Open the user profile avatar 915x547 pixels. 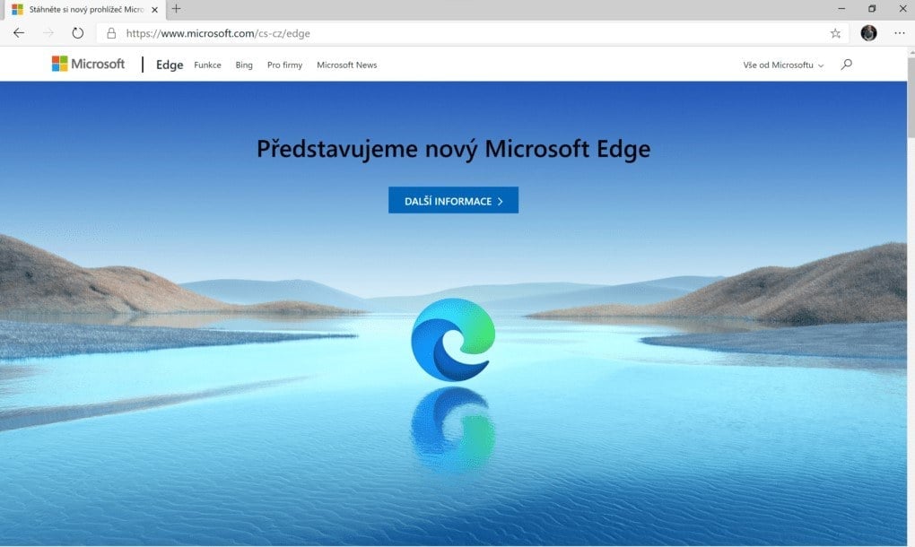[868, 33]
